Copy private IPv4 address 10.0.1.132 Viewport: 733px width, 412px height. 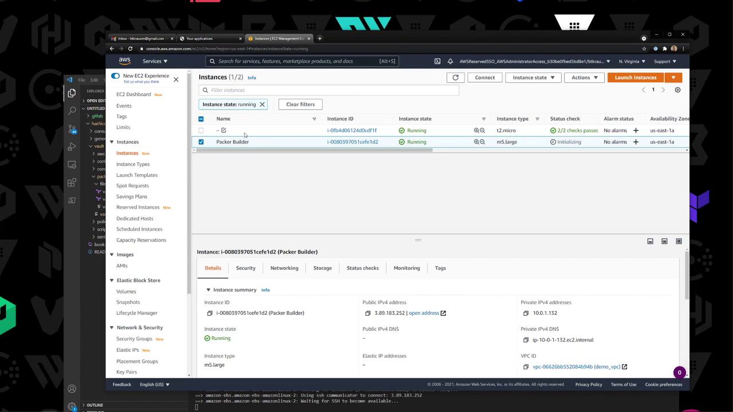[x=526, y=313]
